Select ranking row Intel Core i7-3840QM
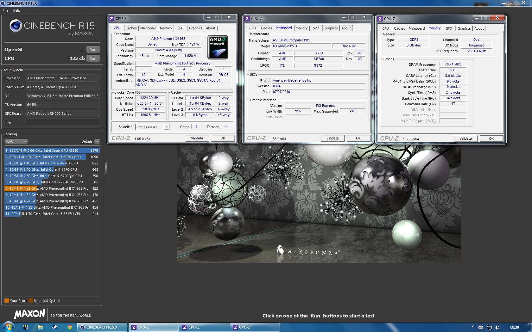 [x=52, y=182]
